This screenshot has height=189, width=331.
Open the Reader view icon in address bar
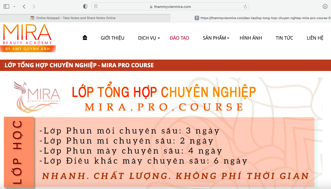click(96, 6)
